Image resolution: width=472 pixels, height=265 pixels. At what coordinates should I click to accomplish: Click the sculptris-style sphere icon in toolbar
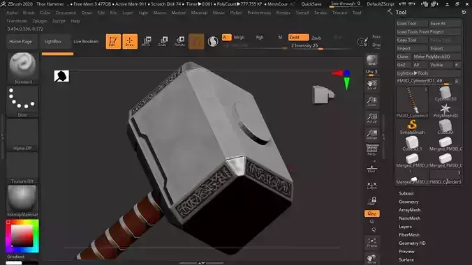(213, 42)
